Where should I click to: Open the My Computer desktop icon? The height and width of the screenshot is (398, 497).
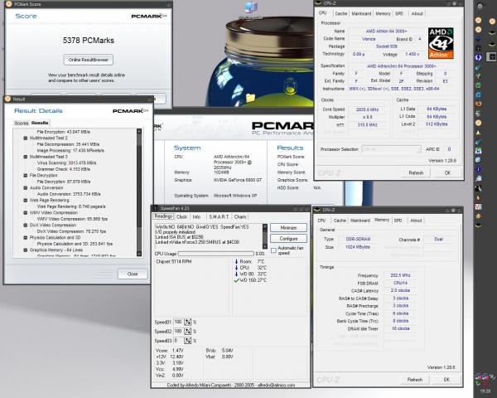coord(251,9)
